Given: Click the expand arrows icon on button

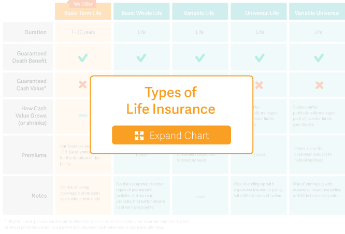Looking at the screenshot, I should point(139,136).
